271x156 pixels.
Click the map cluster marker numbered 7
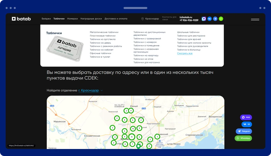pyautogui.click(x=132, y=144)
